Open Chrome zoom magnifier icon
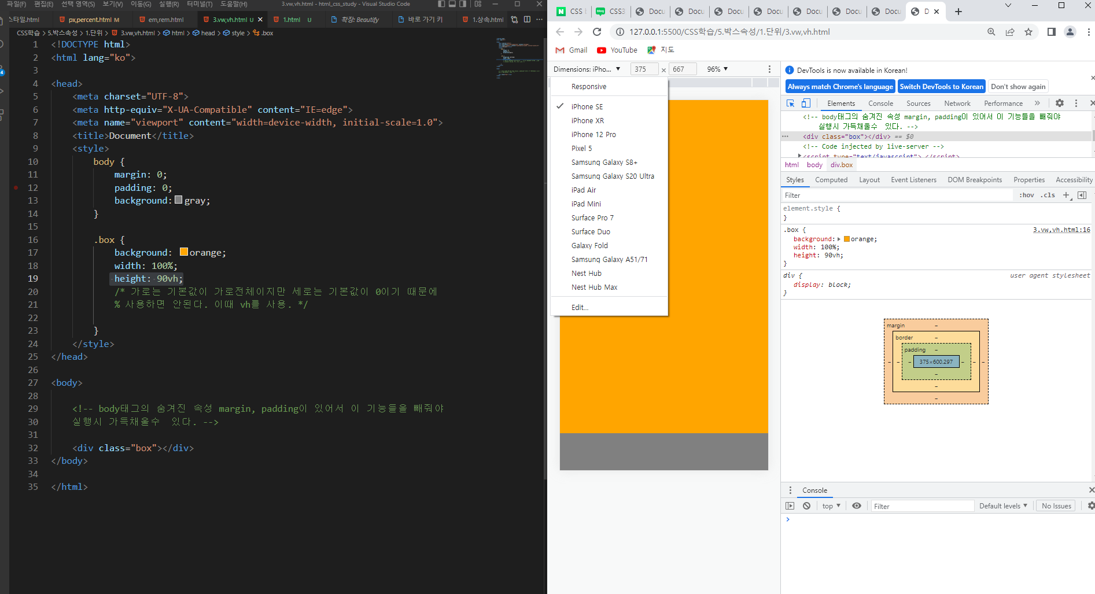The image size is (1095, 594). point(991,32)
